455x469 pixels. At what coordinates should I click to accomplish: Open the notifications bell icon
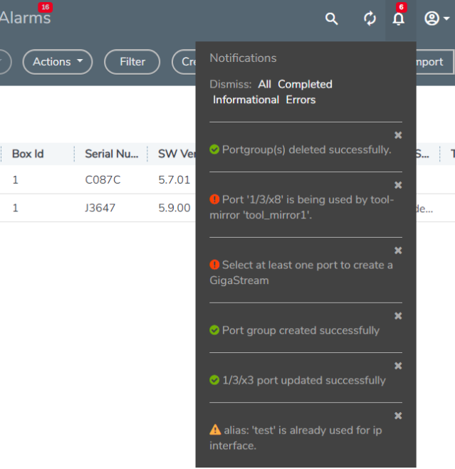coord(399,19)
